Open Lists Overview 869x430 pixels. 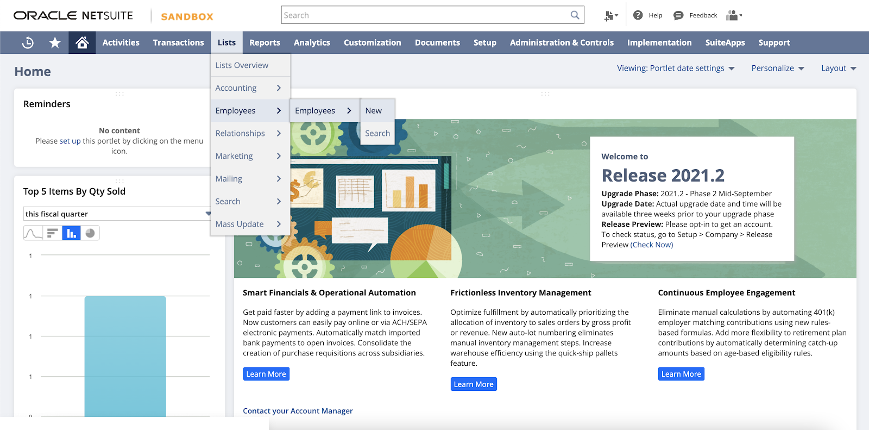point(250,65)
